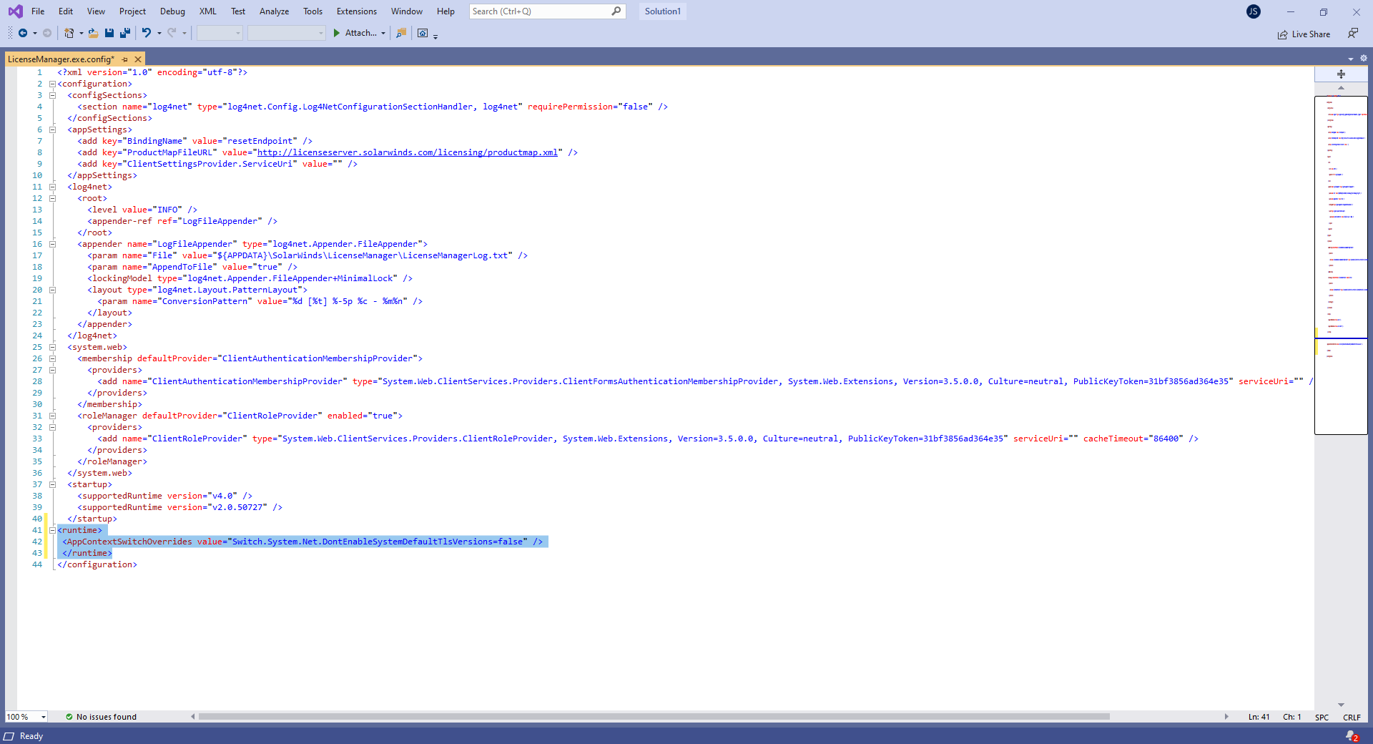Click the Undo icon
The height and width of the screenshot is (744, 1373).
coord(147,33)
